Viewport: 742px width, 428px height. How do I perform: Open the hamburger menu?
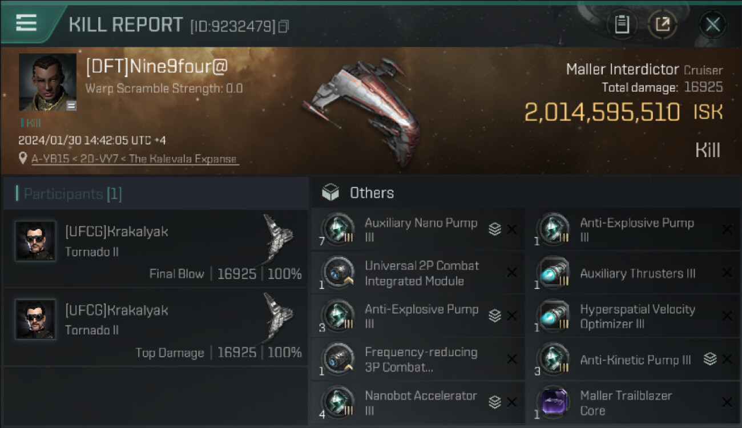click(26, 23)
